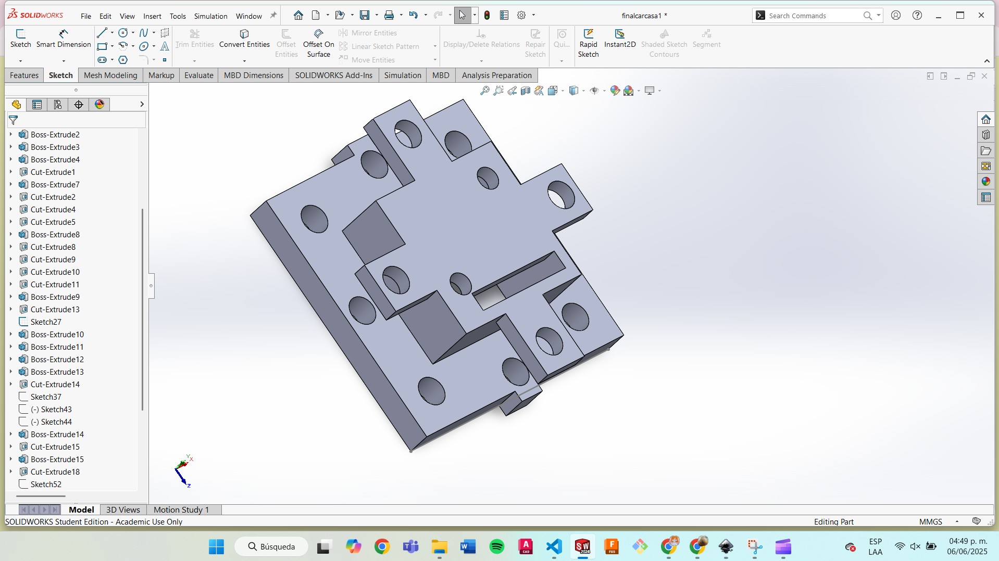Open the Insert menu
The height and width of the screenshot is (561, 999).
click(152, 16)
